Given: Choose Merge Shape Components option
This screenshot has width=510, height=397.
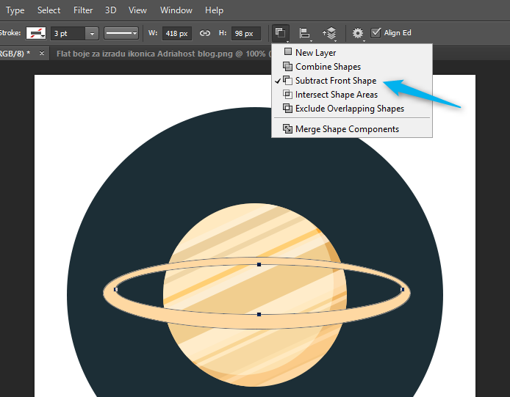Looking at the screenshot, I should (x=352, y=129).
